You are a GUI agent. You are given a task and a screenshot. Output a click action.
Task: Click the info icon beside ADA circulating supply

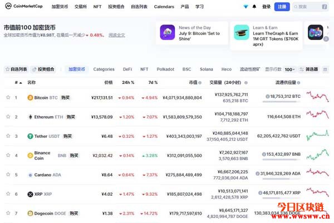tap(258, 174)
